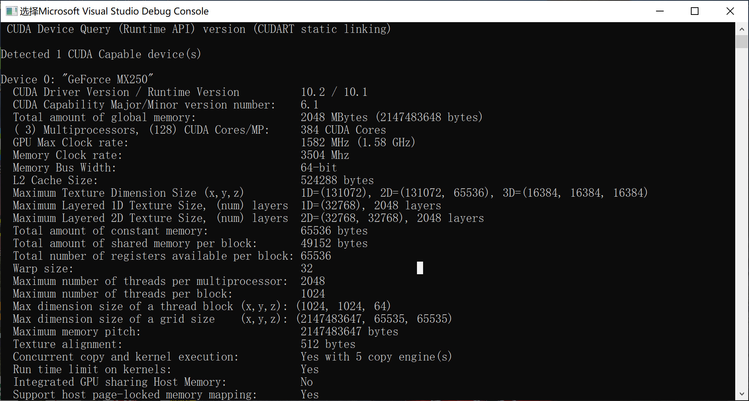Click '( 3) Multiprocessors, (128) CUDA Cores/MP:' label

[x=141, y=130]
